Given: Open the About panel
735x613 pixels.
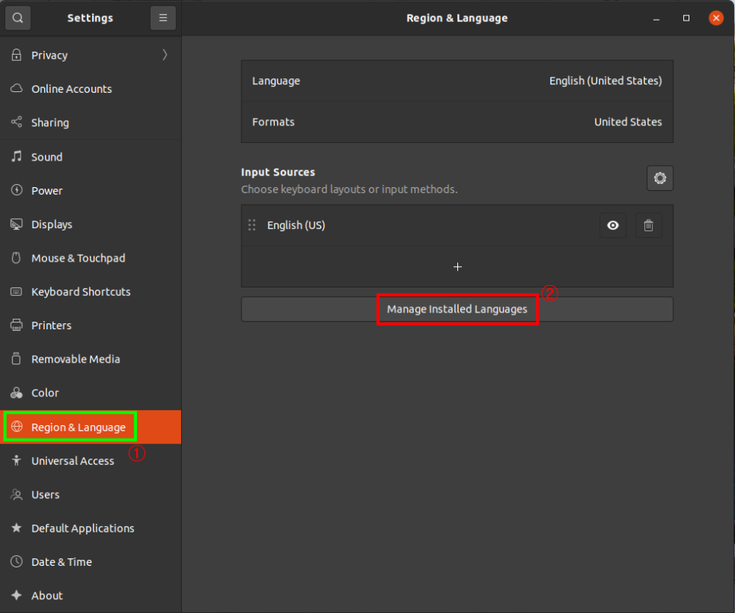Looking at the screenshot, I should pos(91,596).
